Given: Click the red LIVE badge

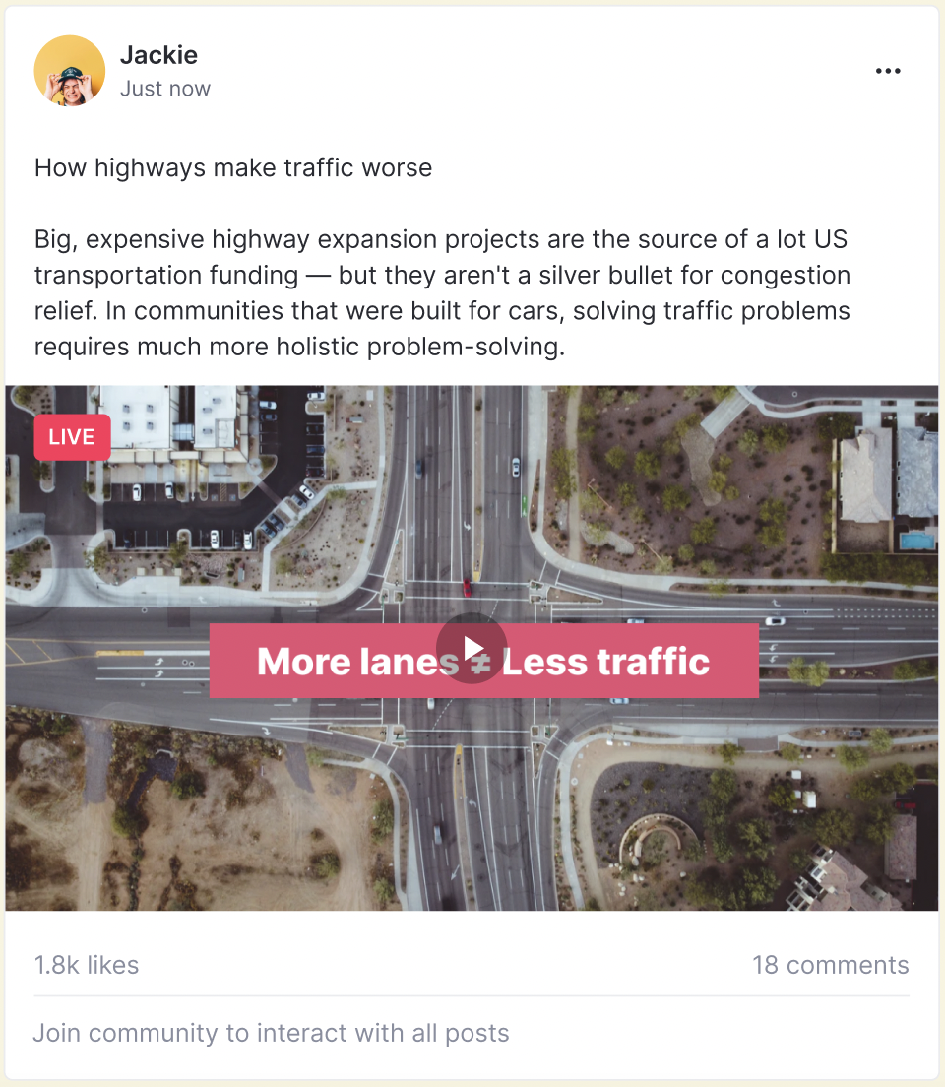Looking at the screenshot, I should coord(72,437).
